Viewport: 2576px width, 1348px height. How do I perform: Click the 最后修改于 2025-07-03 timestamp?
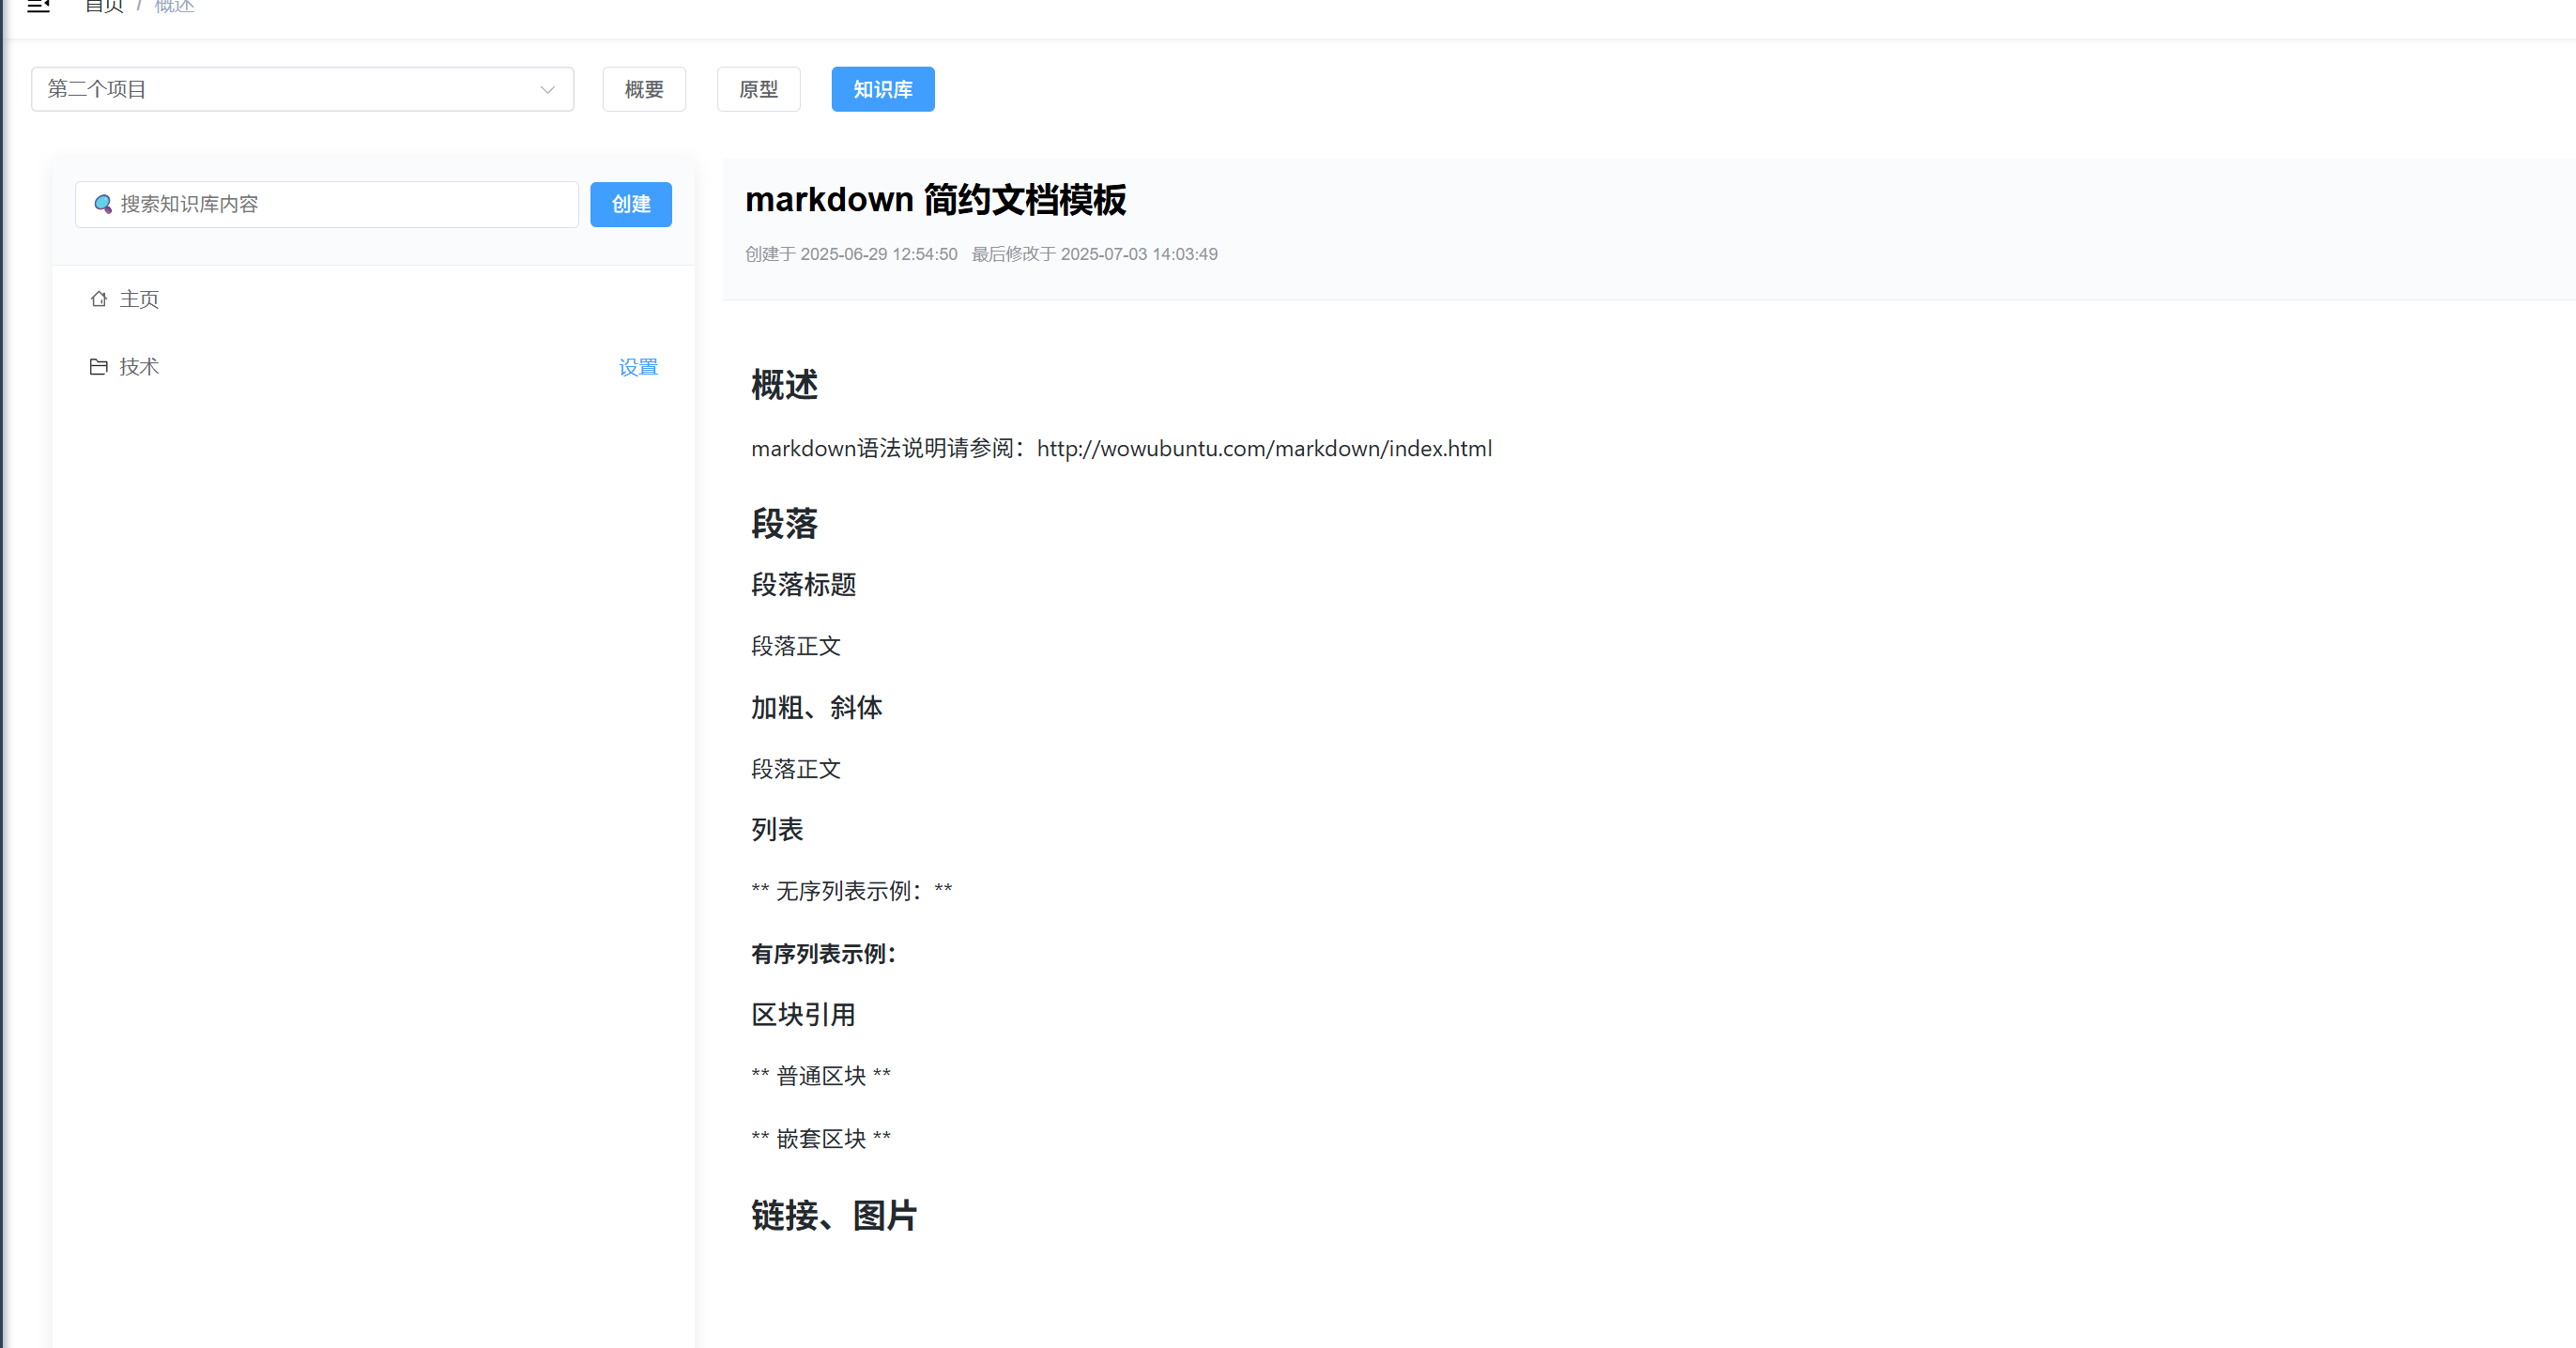1094,254
